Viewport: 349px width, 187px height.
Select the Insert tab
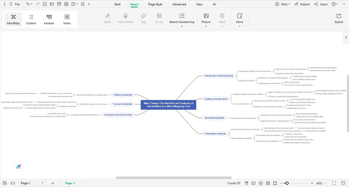click(134, 4)
